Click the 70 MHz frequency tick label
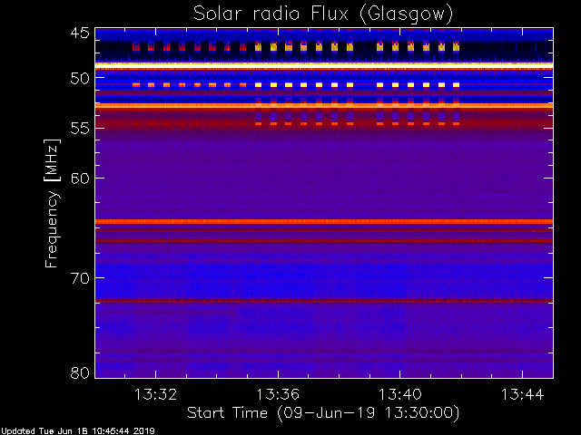 click(80, 277)
